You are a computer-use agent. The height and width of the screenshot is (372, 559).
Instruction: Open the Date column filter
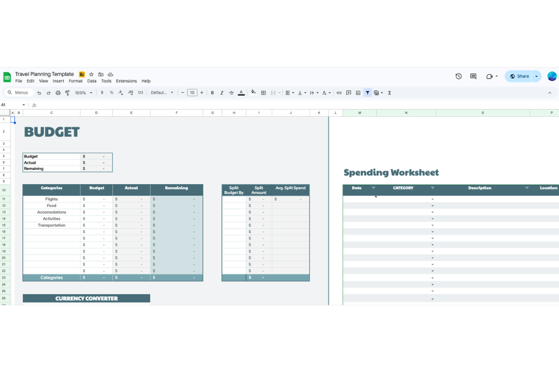pos(373,188)
